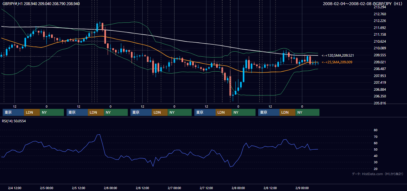Click the 212.760 price axis label

(380, 14)
